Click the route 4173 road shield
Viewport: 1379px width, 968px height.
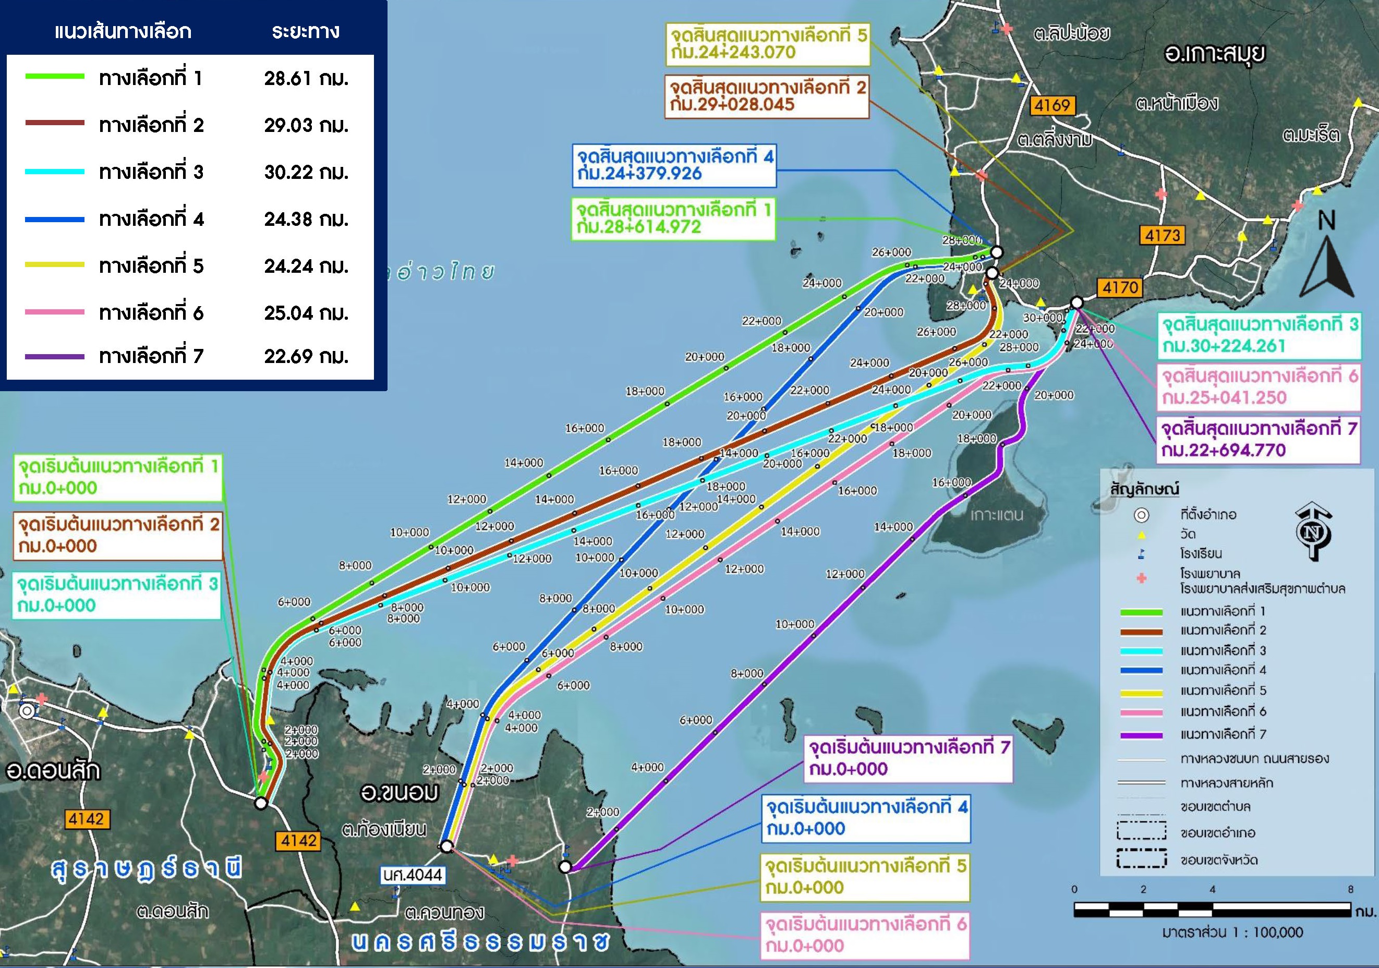pos(1162,235)
